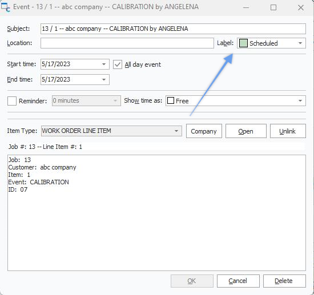Screen dimensions: 314x295
Task: Click the Company button
Action: pyautogui.click(x=204, y=131)
